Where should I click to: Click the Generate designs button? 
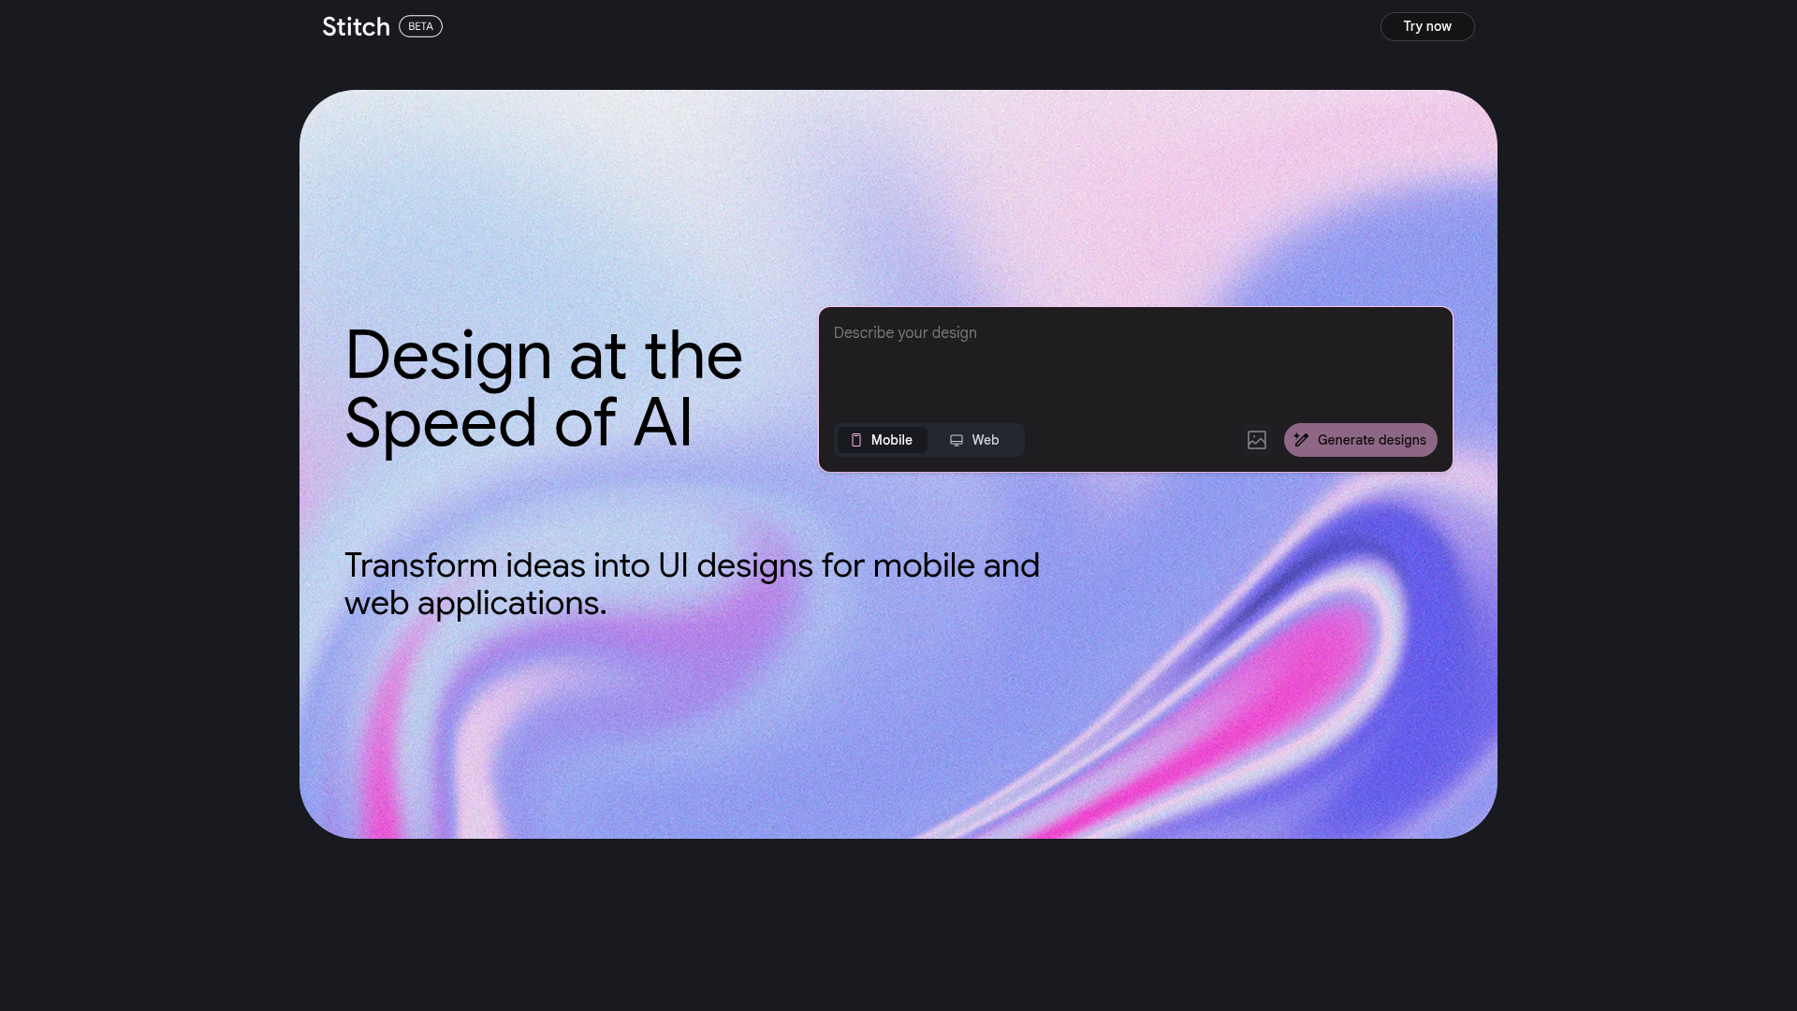[x=1360, y=440]
